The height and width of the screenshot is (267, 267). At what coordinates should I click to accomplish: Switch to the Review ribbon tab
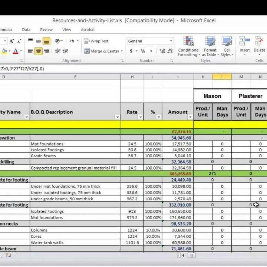coord(46,29)
